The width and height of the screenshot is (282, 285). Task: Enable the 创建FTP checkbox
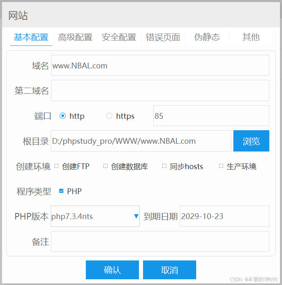(x=56, y=166)
